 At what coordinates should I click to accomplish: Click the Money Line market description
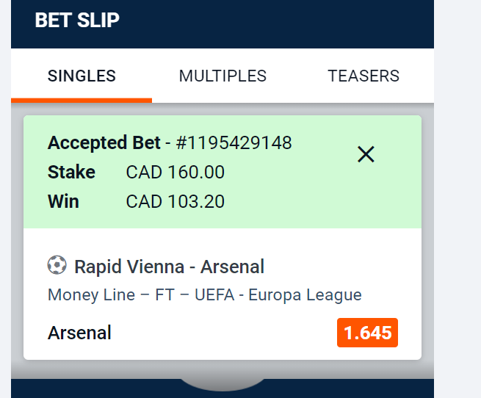tap(92, 295)
